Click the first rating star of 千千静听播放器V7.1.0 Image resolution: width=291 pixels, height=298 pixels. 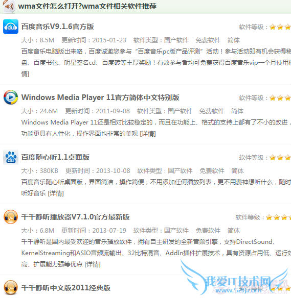(269, 217)
